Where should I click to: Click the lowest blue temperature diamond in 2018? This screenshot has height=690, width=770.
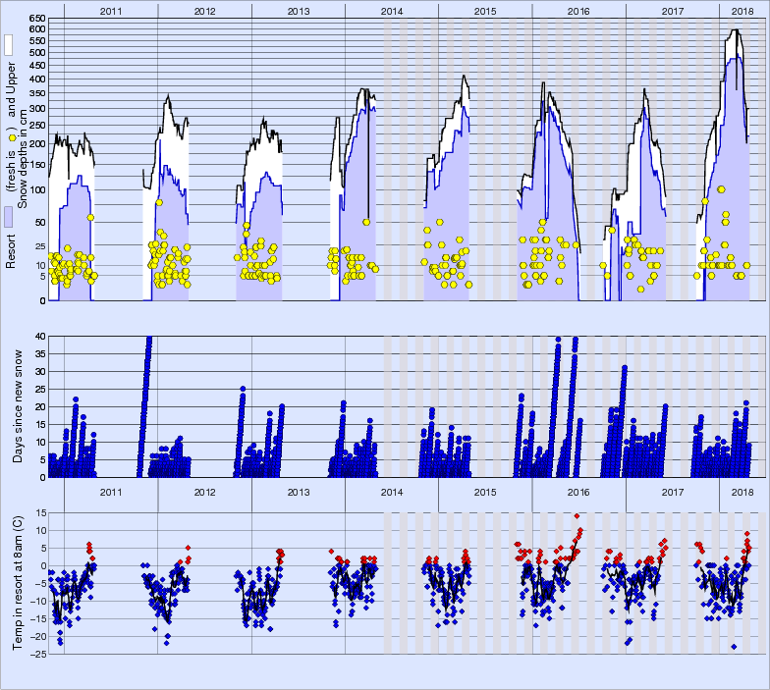tap(734, 646)
